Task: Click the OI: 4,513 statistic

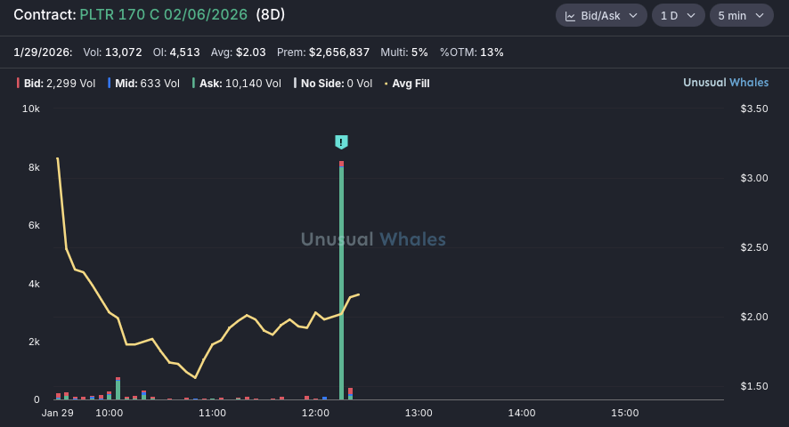Action: click(176, 52)
